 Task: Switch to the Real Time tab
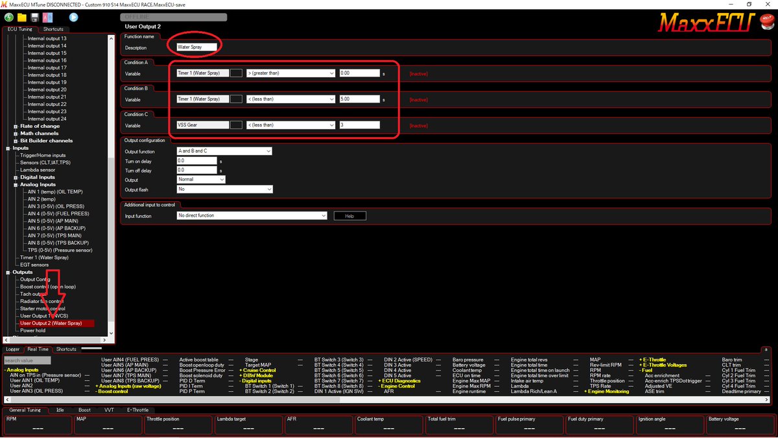pos(38,349)
